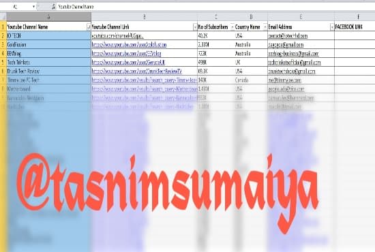Click the insert function fx icon
Viewport: 375px width, 252px height.
(54, 7)
